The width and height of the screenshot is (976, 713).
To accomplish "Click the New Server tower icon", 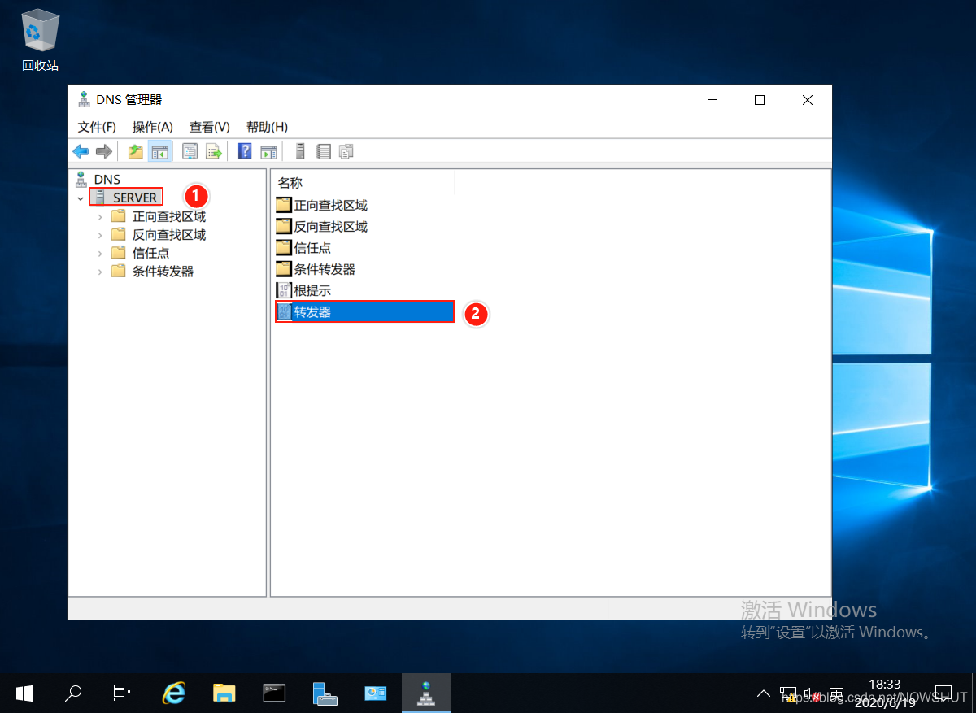I will tap(299, 151).
